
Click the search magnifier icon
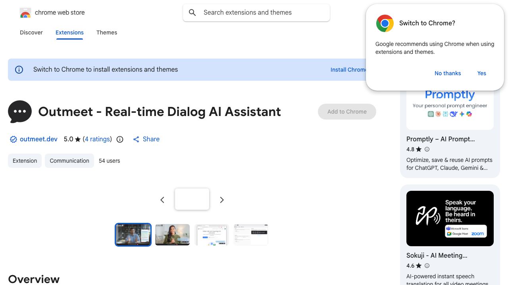pos(192,13)
